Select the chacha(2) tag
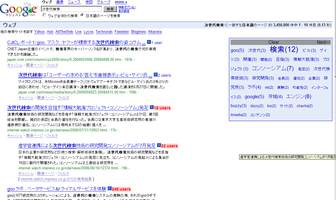The image size is (336, 200). click(x=304, y=106)
